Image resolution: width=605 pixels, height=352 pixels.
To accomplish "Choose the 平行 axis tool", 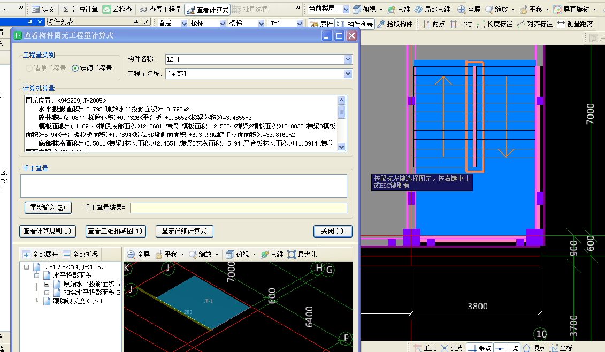I will [x=461, y=24].
